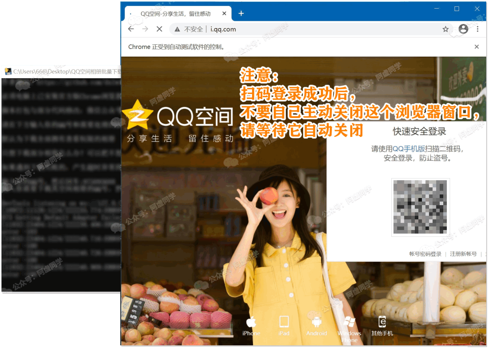488x348 pixels.
Task: Select the Android download icon
Action: click(316, 322)
